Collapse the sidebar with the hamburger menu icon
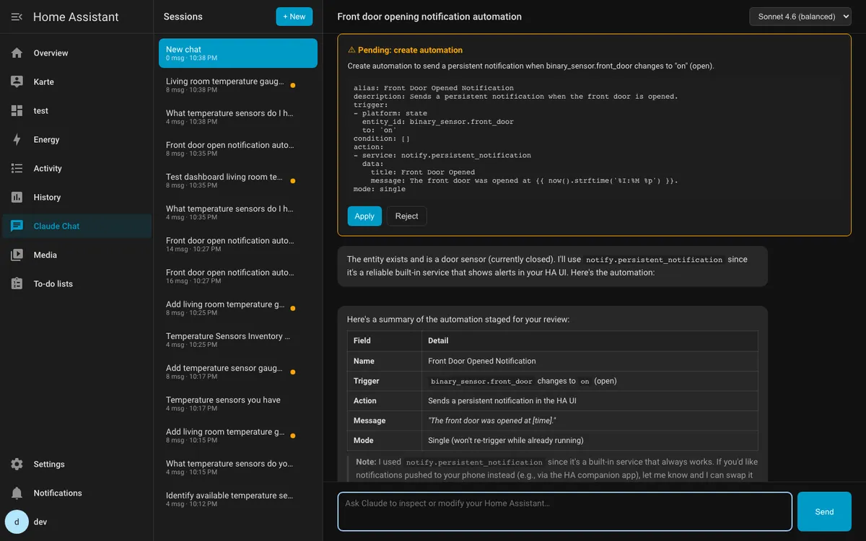866x541 pixels. (17, 17)
